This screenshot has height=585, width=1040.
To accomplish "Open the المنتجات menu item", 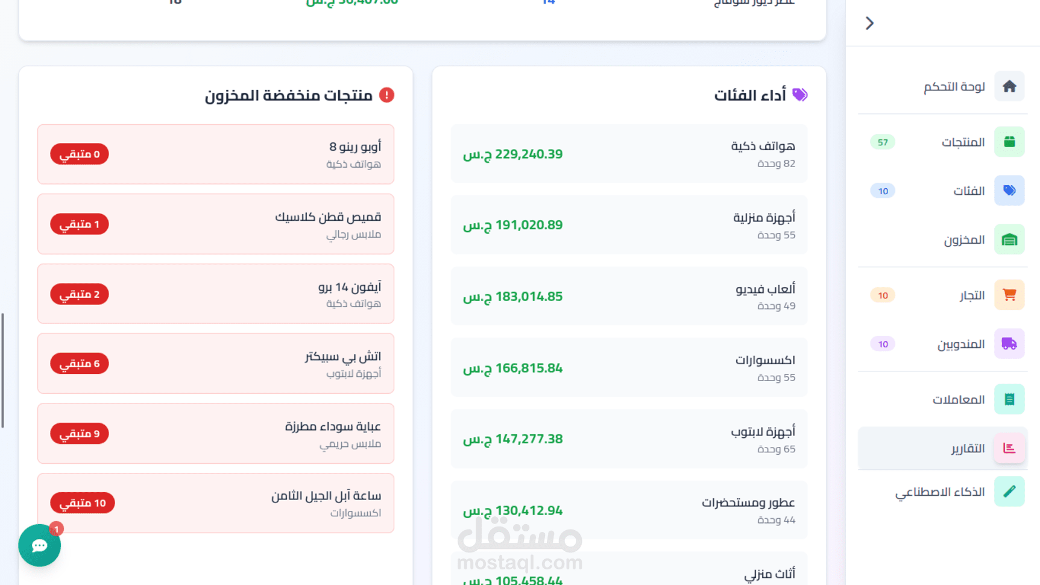I will point(963,142).
